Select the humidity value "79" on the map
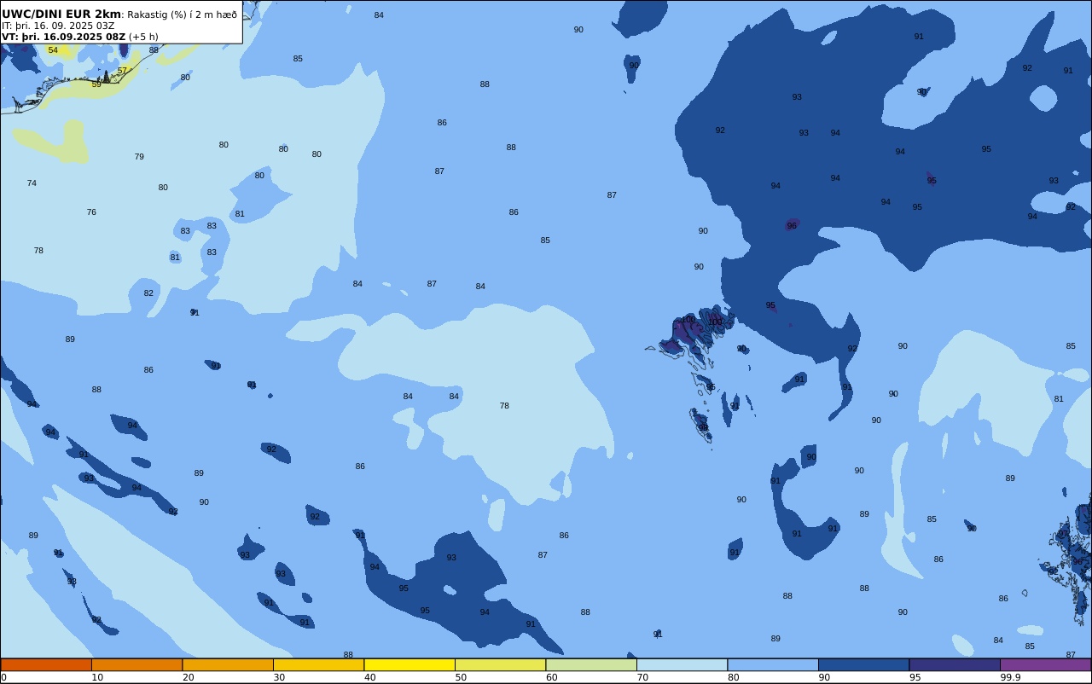The height and width of the screenshot is (684, 1092). pyautogui.click(x=139, y=157)
